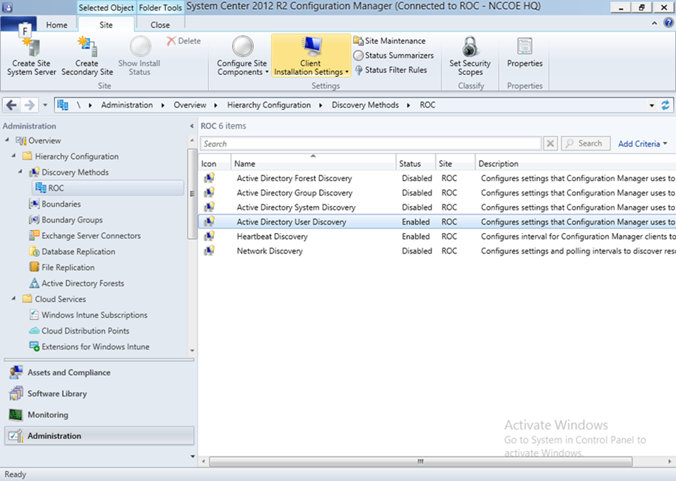
Task: Open the application file menu button
Action: [x=19, y=24]
